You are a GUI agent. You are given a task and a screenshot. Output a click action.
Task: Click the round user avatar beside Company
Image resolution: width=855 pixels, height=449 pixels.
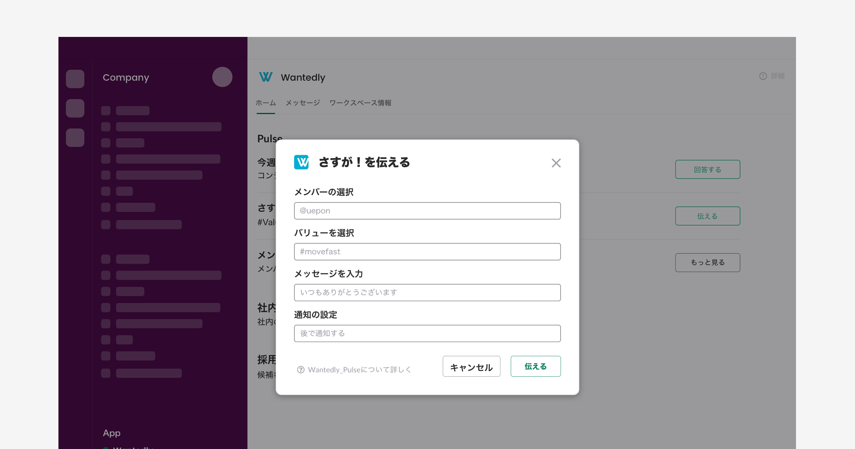pos(222,77)
